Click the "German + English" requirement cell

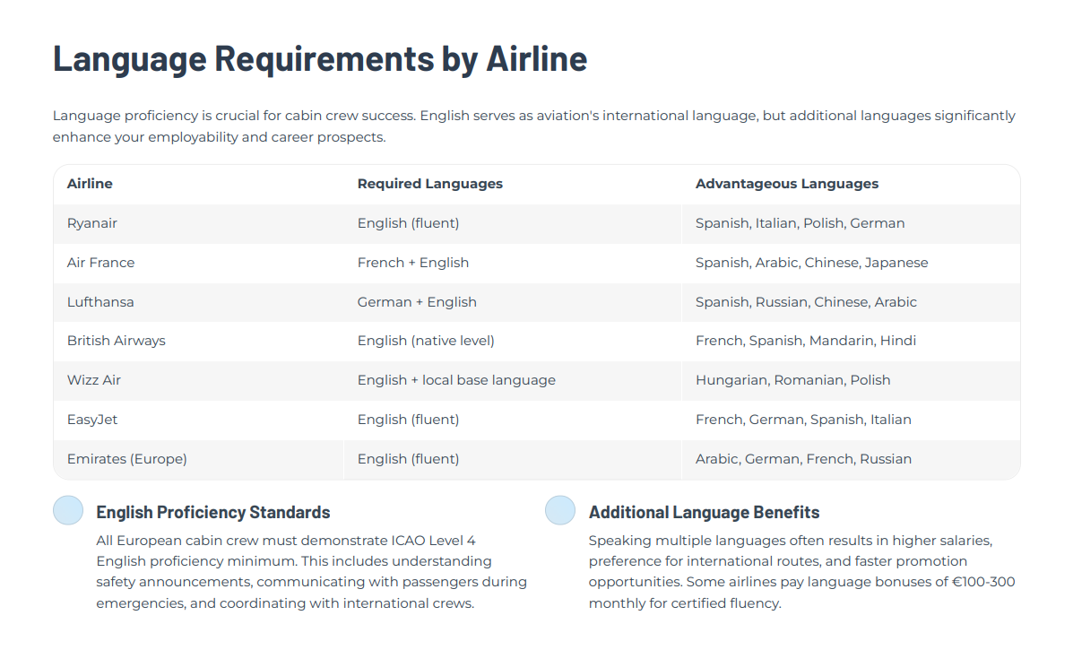(x=417, y=302)
